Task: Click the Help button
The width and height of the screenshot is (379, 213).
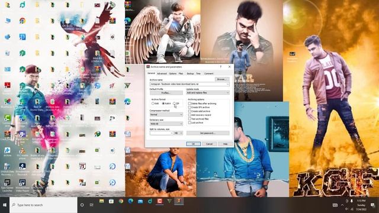Action: (225, 144)
